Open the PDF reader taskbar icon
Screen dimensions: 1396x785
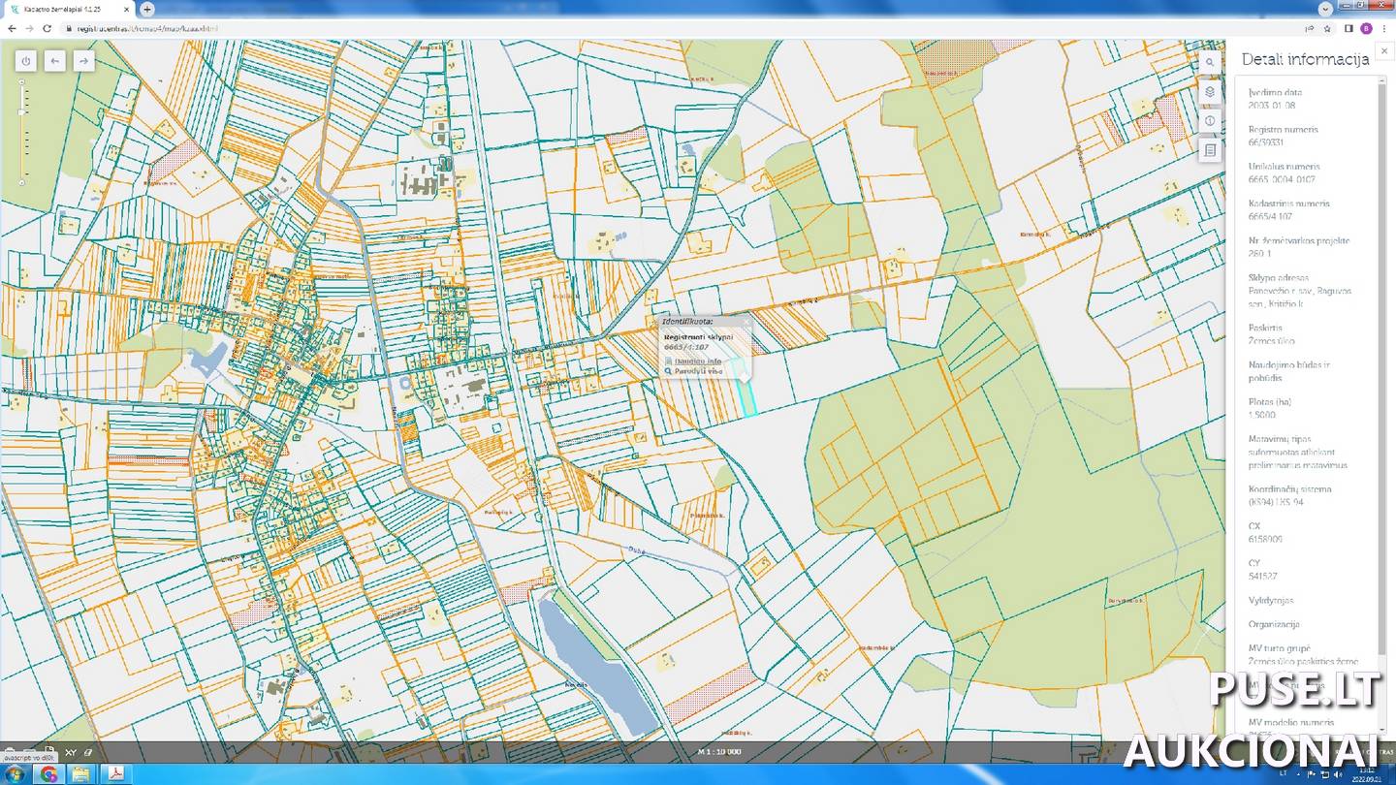point(115,773)
